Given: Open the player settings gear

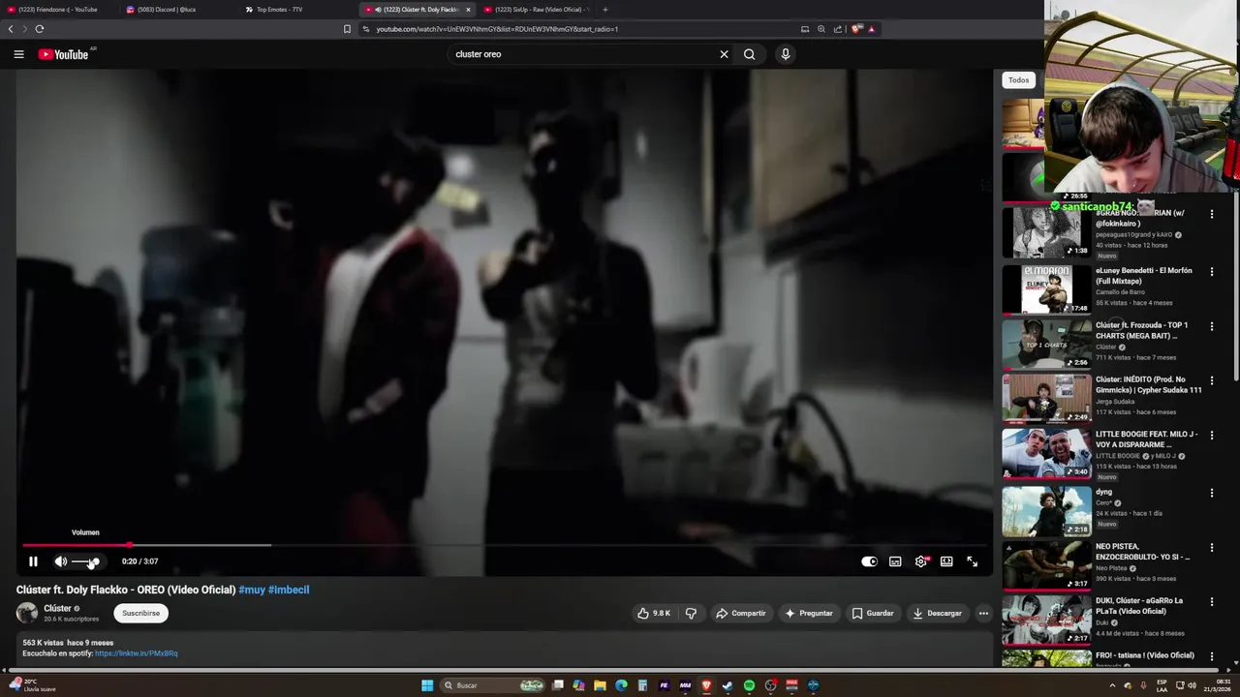Looking at the screenshot, I should (921, 561).
